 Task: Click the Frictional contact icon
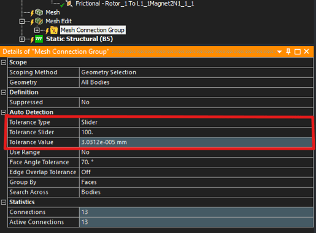tap(69, 4)
